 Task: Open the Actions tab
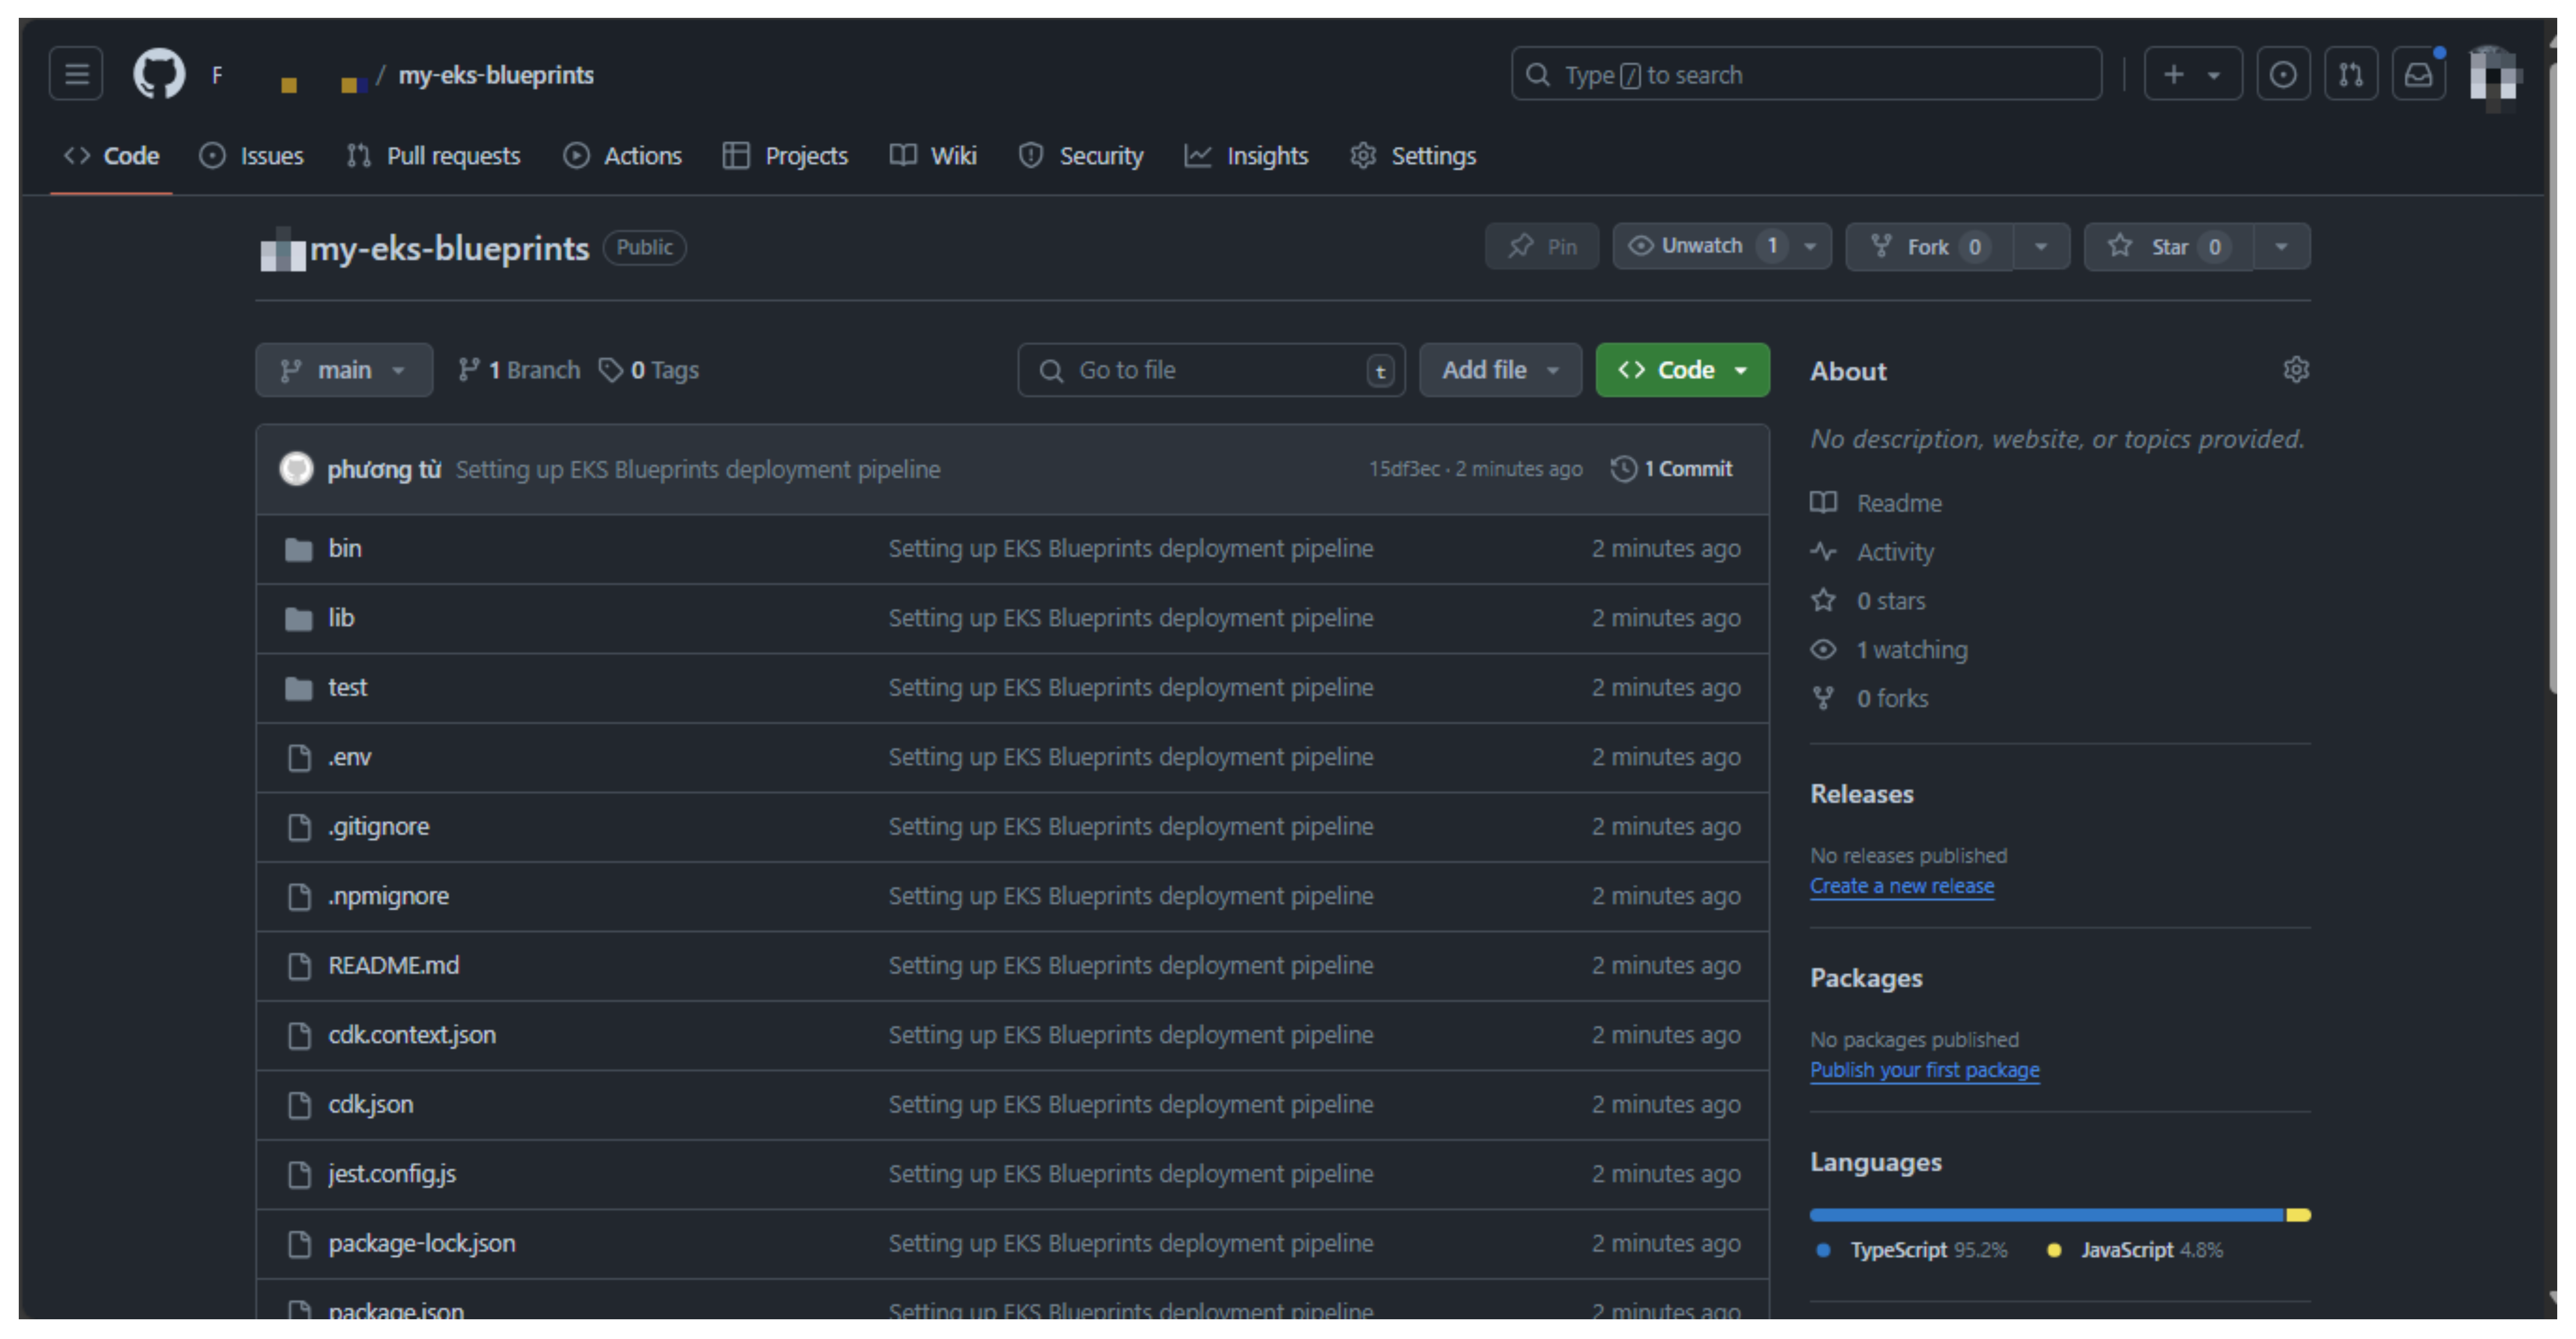coord(623,156)
